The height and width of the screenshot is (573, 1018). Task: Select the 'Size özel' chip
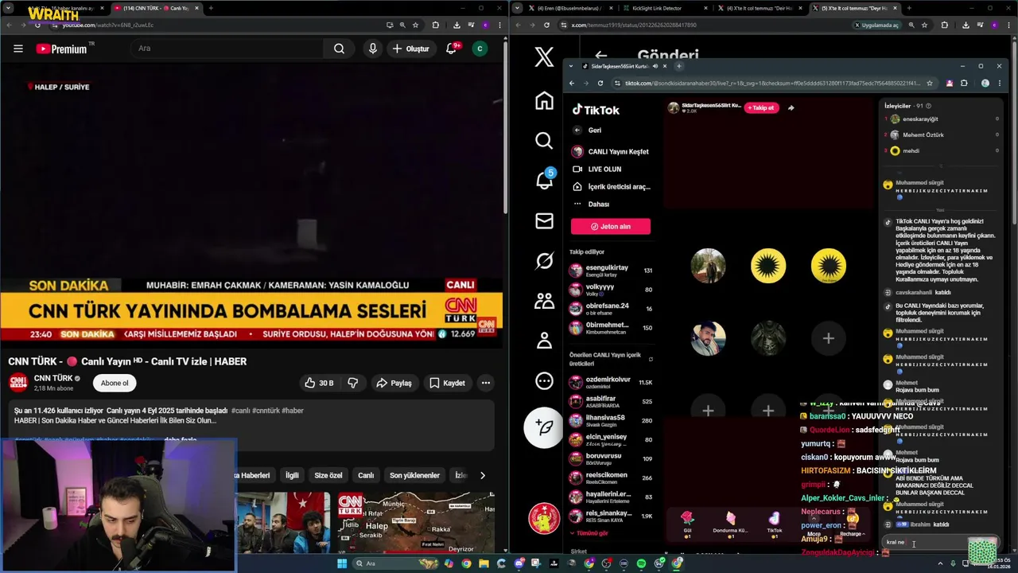coord(328,475)
